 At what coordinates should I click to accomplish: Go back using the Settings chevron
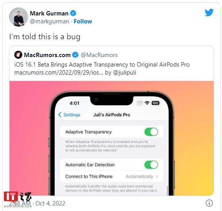coord(60,115)
